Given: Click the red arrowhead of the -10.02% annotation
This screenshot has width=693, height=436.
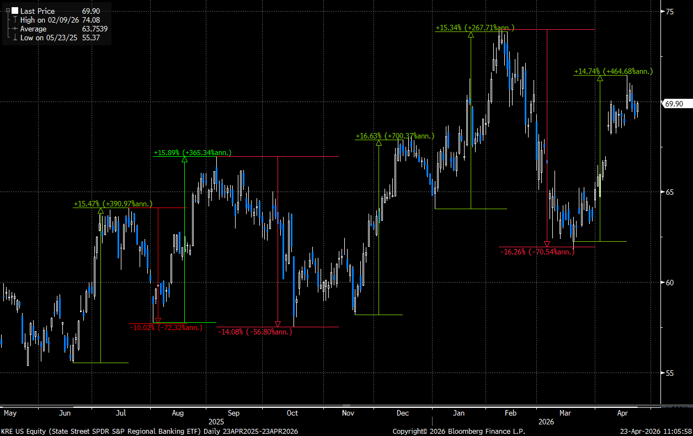Looking at the screenshot, I should (158, 320).
